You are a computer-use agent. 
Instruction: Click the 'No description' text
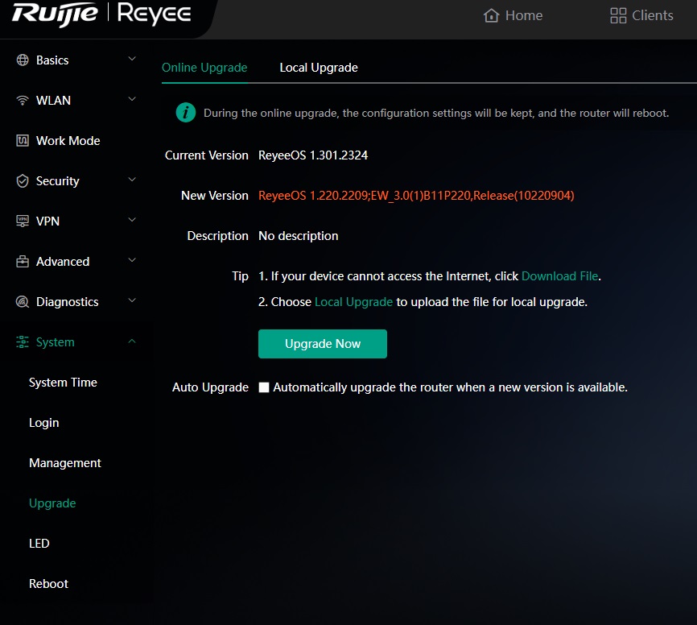[x=299, y=236]
